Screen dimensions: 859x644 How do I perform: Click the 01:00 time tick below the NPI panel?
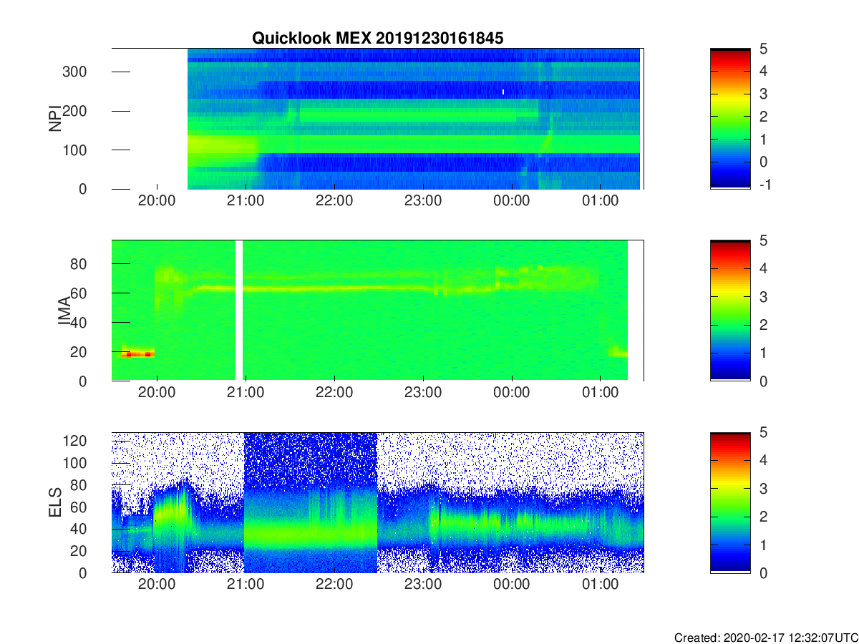click(x=600, y=201)
